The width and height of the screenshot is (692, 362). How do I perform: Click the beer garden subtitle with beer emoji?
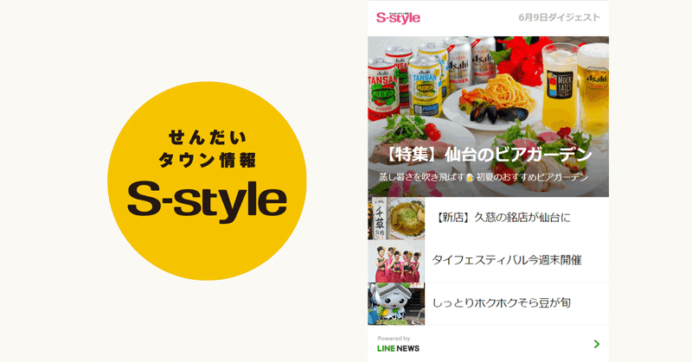coord(484,177)
